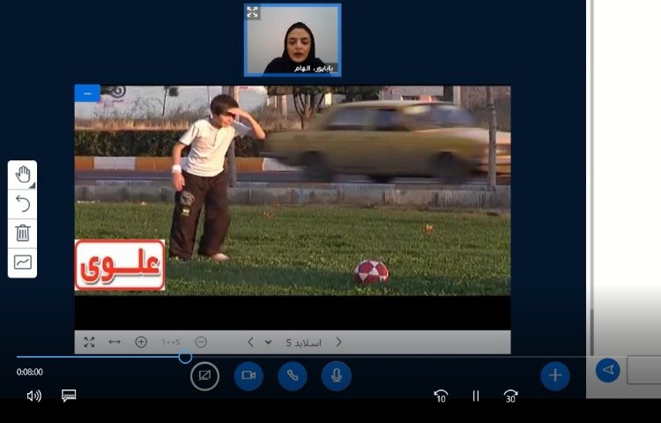
Task: Toggle the webcam button
Action: 249,375
